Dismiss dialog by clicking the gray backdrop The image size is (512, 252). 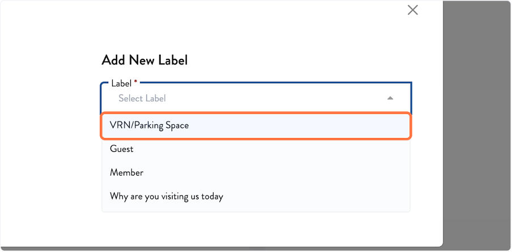coord(477,124)
